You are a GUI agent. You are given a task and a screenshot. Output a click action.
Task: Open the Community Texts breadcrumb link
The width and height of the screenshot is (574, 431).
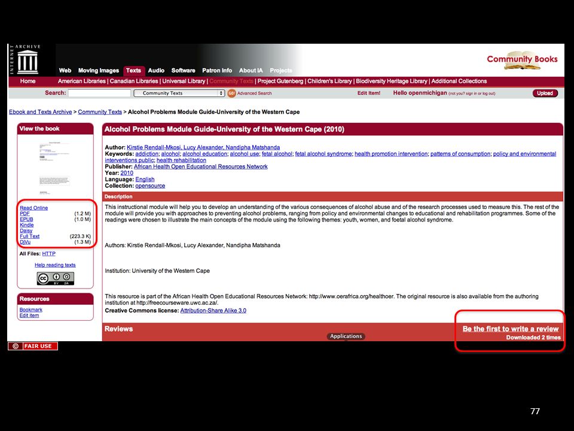[x=100, y=112]
